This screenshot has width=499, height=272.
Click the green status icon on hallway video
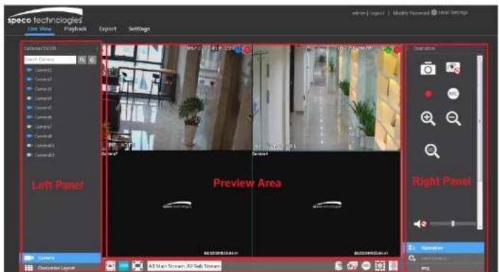click(x=388, y=50)
